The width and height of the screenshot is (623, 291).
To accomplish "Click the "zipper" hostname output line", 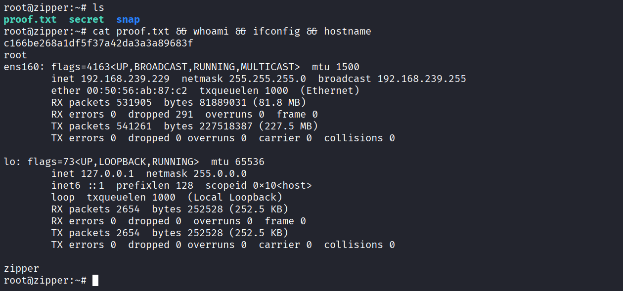I will coord(21,269).
